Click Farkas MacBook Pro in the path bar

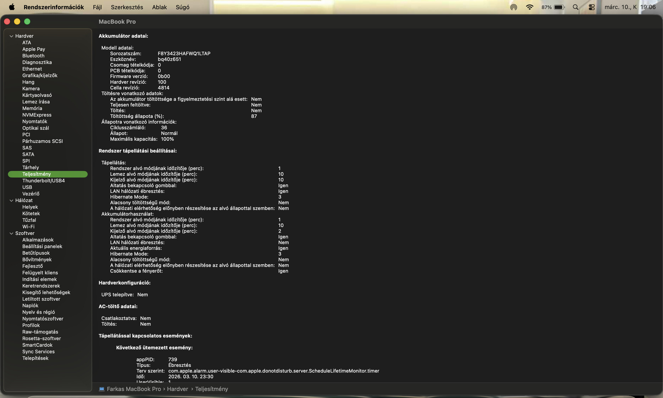tap(134, 389)
